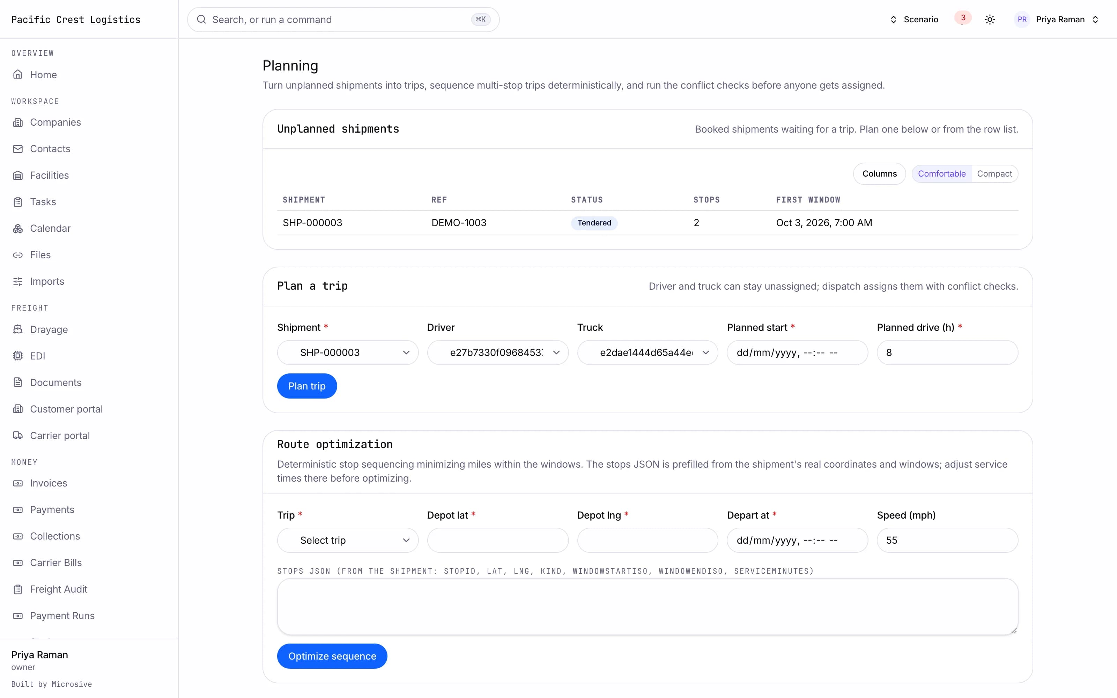Click the search magnifier icon
This screenshot has height=698, width=1117.
coord(201,20)
